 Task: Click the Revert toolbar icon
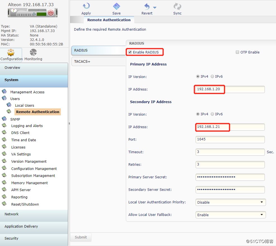[x=147, y=6]
